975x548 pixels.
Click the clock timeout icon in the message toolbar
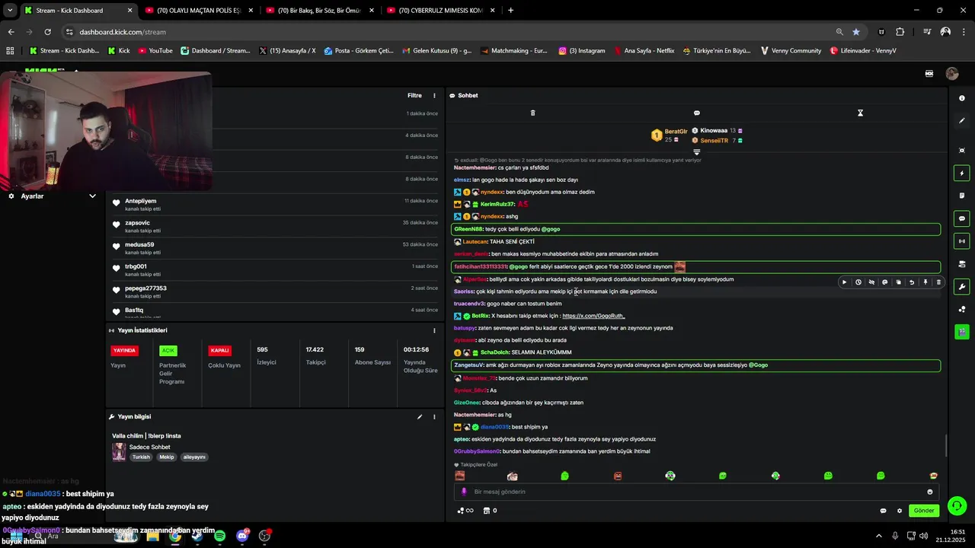858,282
